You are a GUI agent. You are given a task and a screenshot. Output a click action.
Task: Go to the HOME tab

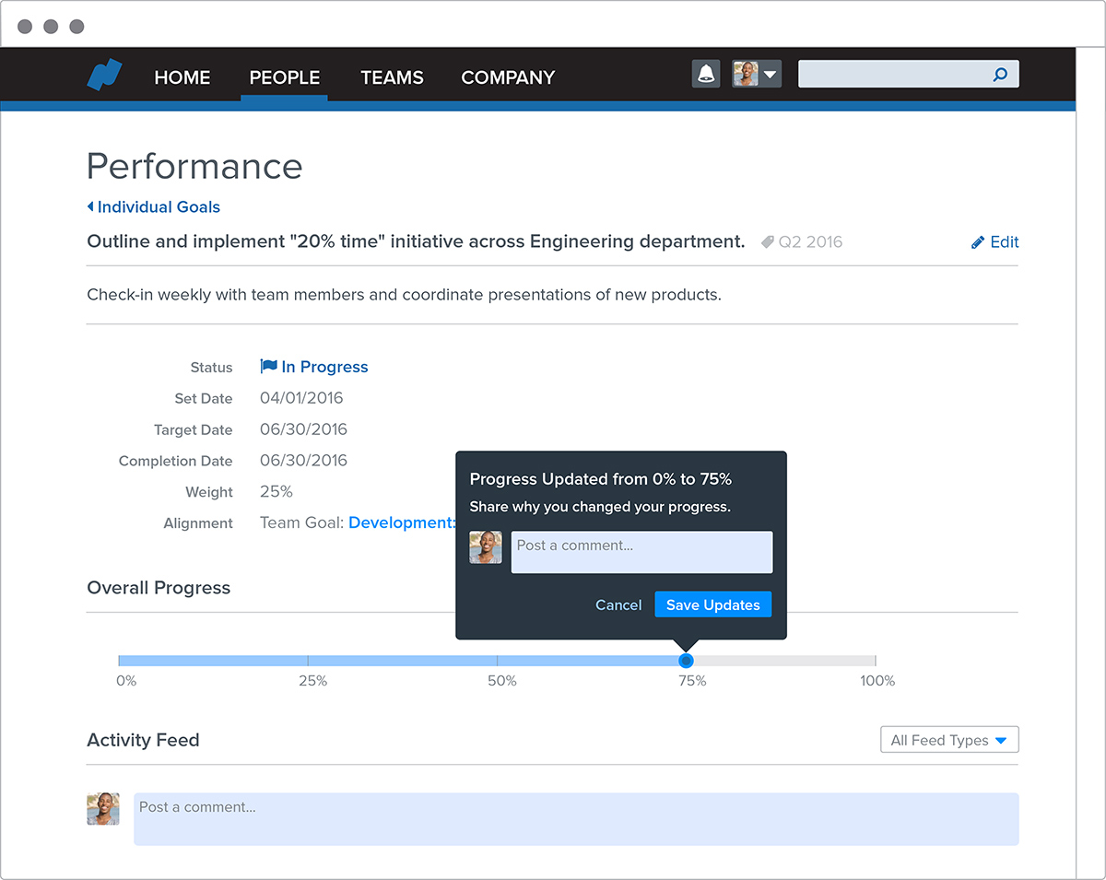tap(182, 77)
